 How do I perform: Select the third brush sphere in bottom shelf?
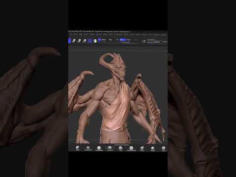pos(99,148)
